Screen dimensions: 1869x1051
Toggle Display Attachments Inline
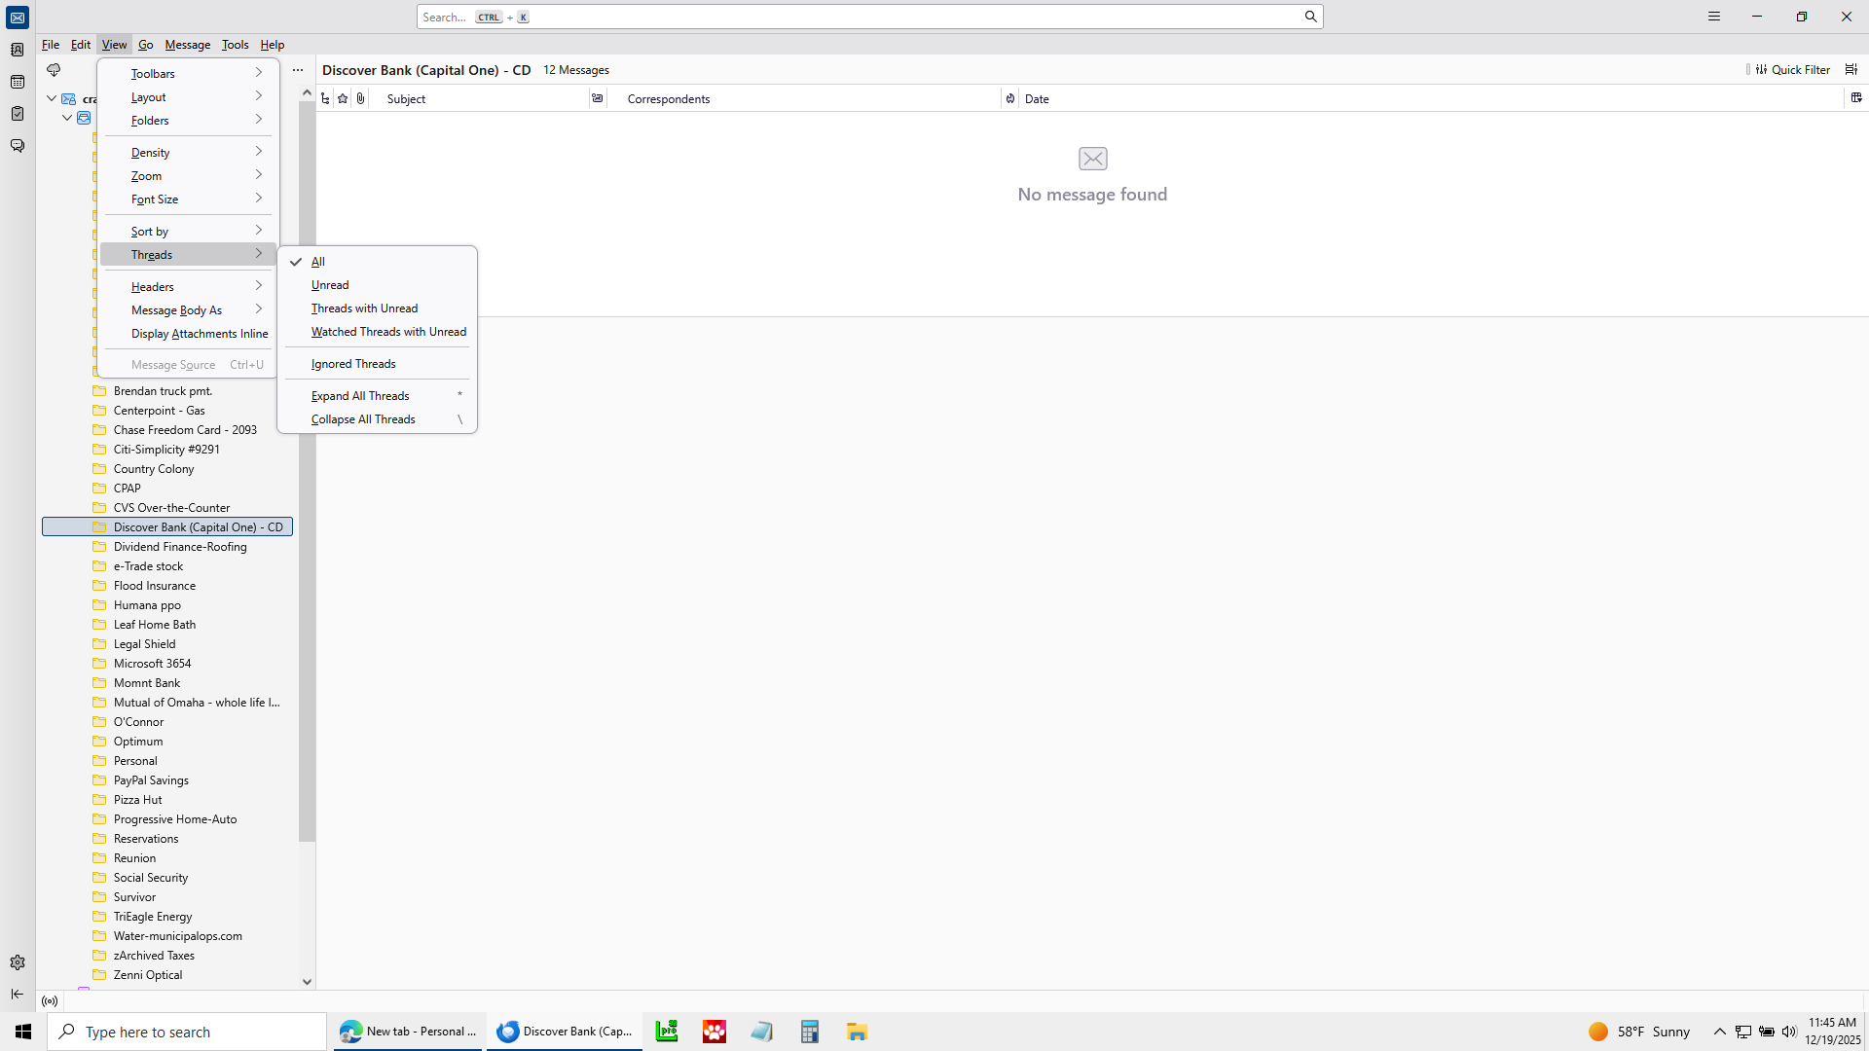click(x=200, y=334)
